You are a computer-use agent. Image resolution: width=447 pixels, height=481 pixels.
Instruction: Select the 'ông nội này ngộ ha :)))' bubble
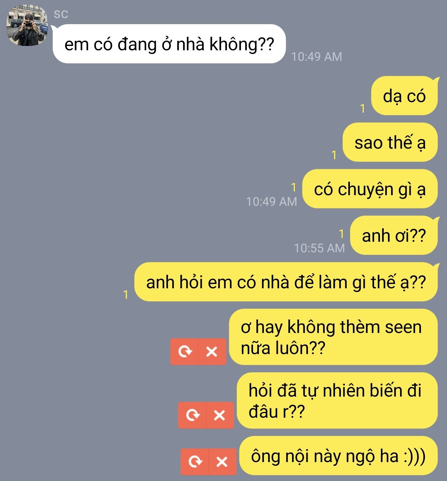pyautogui.click(x=339, y=456)
